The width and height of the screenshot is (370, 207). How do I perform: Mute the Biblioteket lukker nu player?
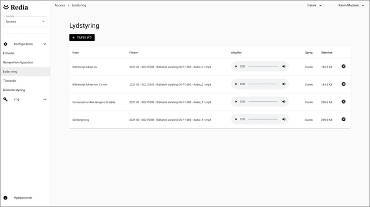tap(283, 66)
